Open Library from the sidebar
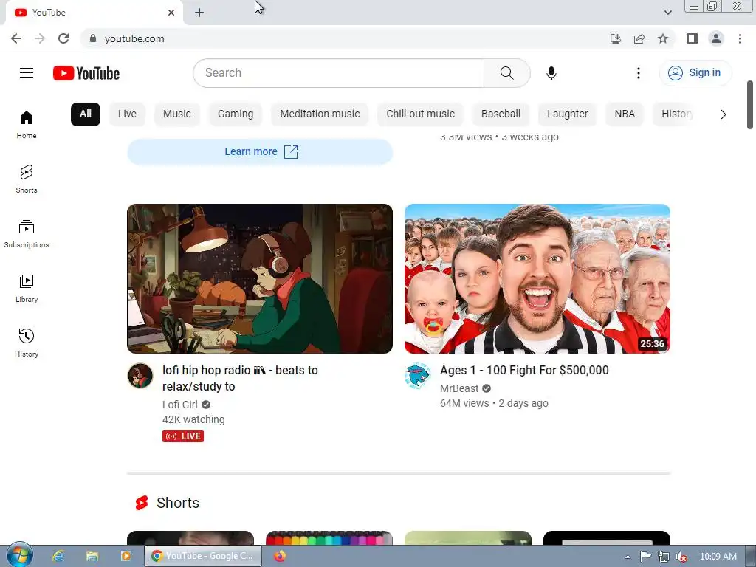The width and height of the screenshot is (756, 567). 27,289
